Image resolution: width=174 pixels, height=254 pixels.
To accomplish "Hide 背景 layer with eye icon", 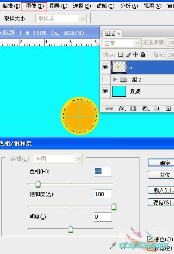I will (x=106, y=91).
